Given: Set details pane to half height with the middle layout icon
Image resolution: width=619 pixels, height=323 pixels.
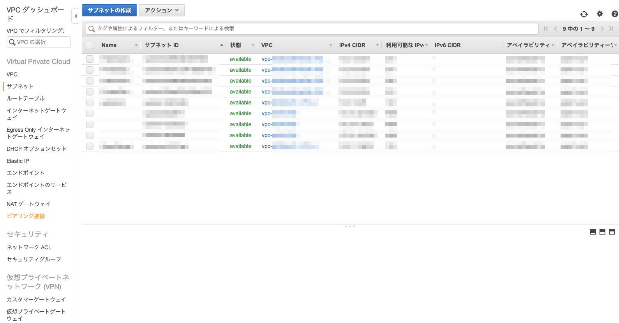Looking at the screenshot, I should tap(602, 232).
